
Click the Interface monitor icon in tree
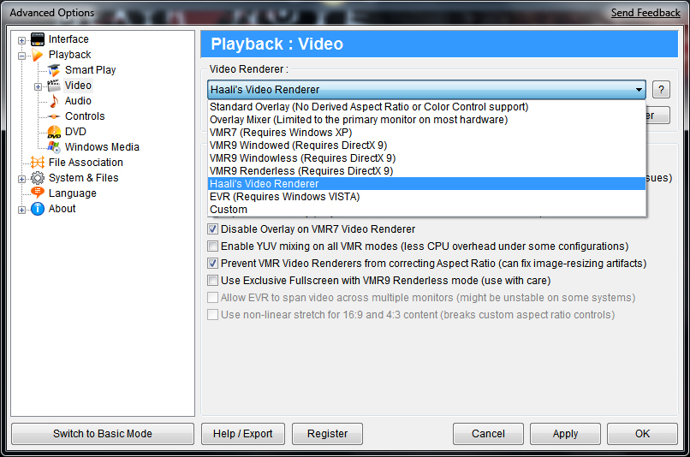coord(38,39)
